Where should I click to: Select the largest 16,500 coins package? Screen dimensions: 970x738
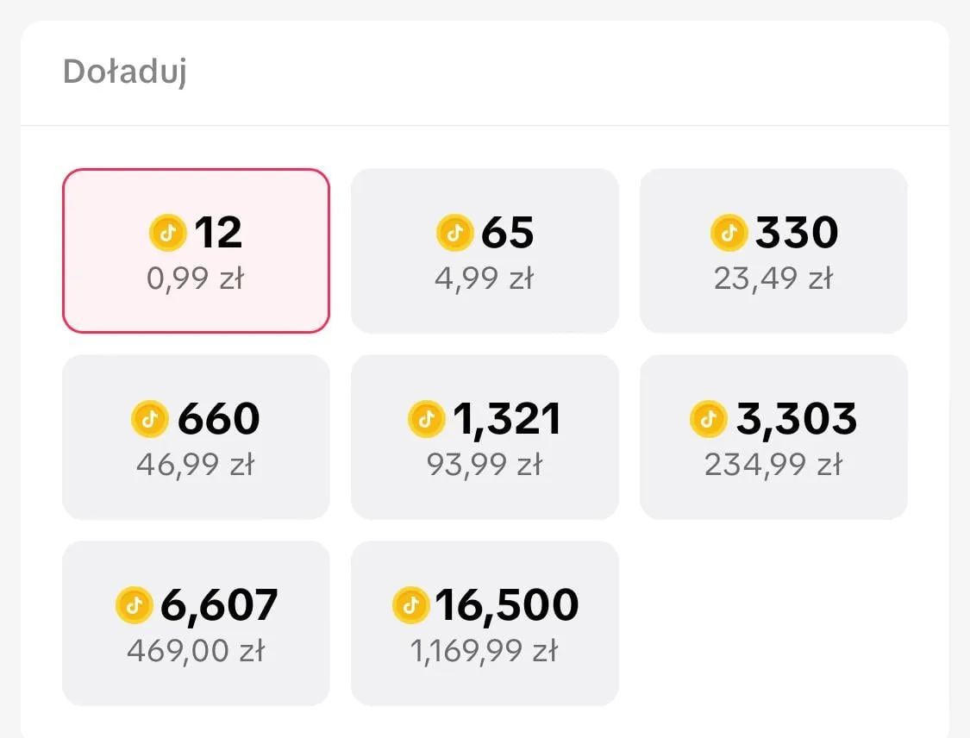[485, 622]
